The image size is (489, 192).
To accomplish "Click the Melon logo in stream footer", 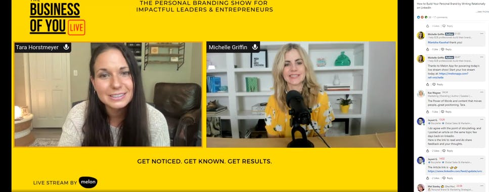I will pos(88,182).
